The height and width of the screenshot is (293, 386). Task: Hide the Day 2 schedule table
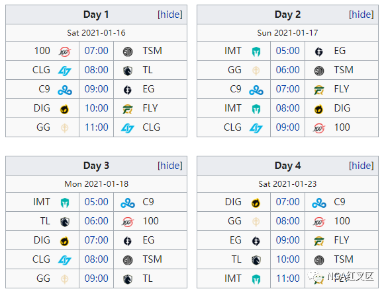coord(361,15)
